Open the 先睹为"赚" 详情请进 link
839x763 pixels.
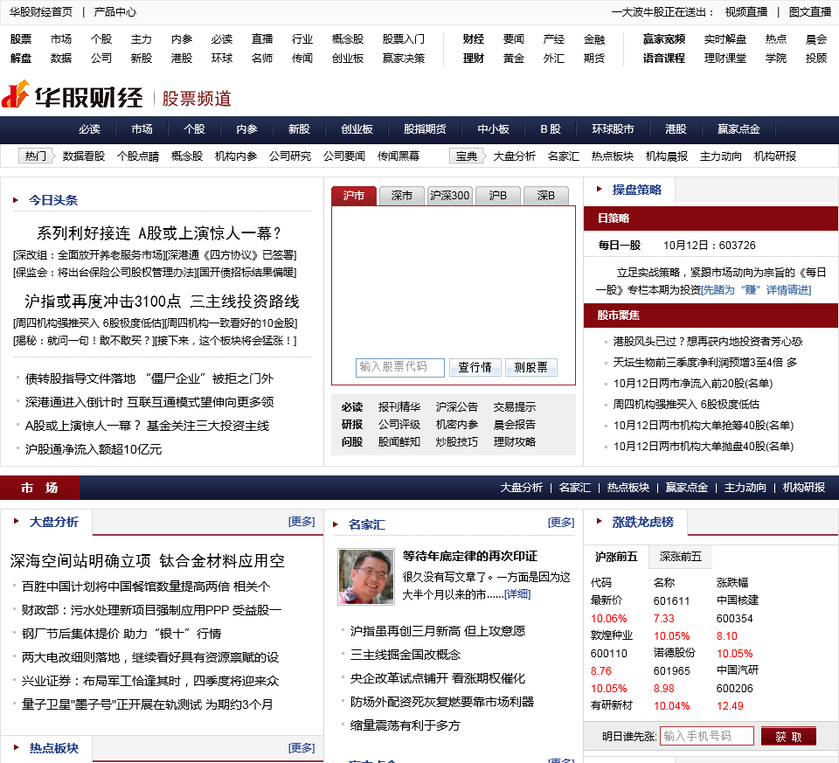(x=756, y=290)
